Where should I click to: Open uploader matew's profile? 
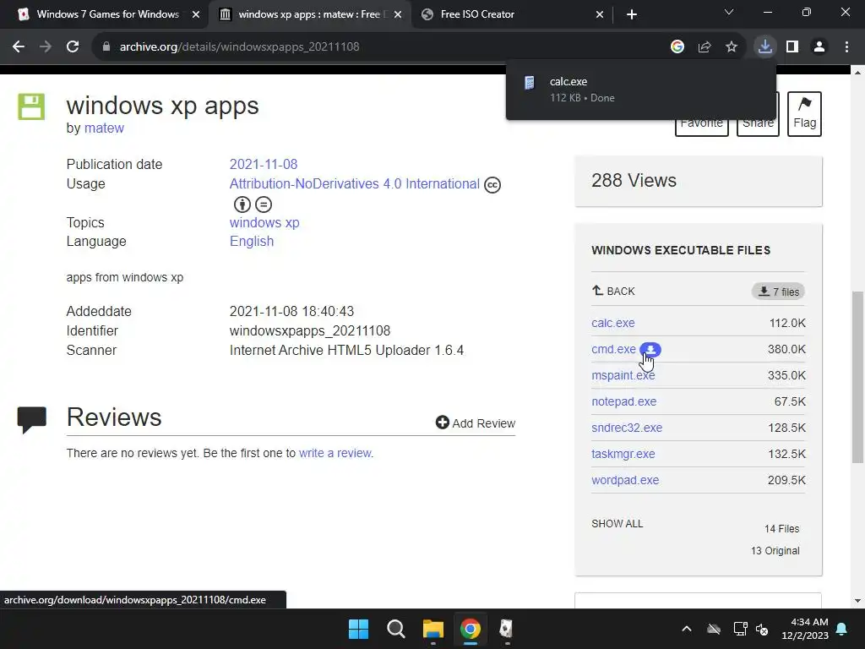(x=104, y=128)
